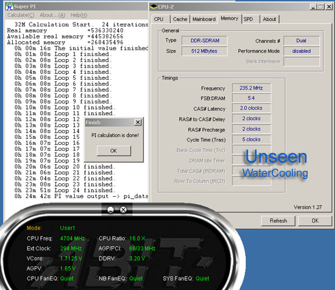335x290 pixels.
Task: Click the NB FanEQ Quiet value
Action: 136,278
